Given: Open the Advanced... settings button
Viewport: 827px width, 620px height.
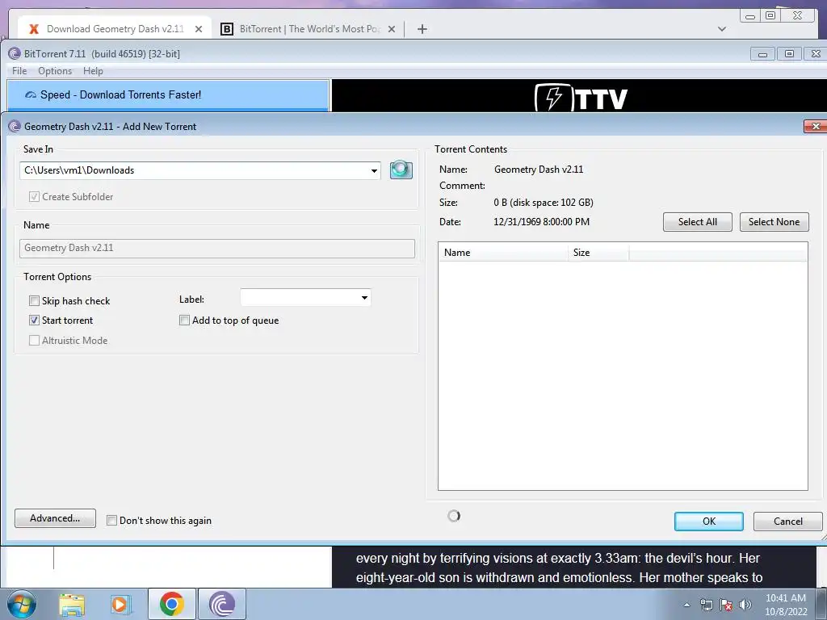Looking at the screenshot, I should point(56,518).
